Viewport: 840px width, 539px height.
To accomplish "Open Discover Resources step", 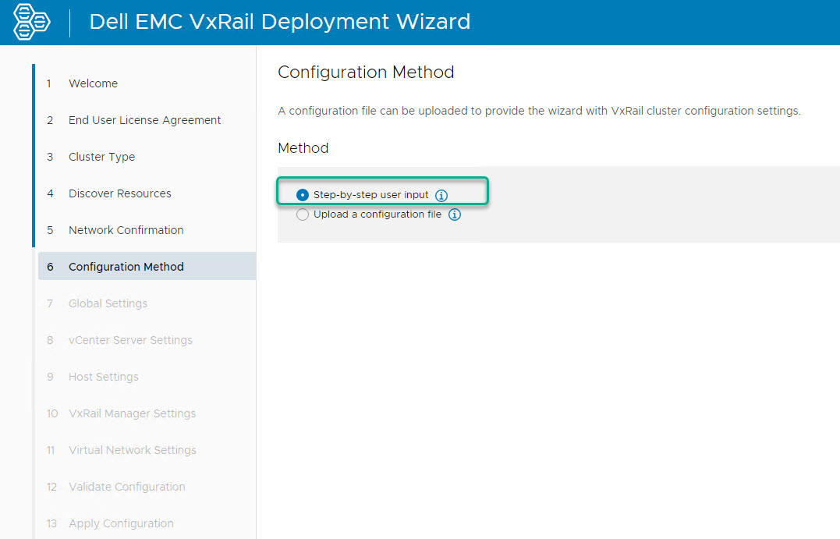I will [x=119, y=193].
